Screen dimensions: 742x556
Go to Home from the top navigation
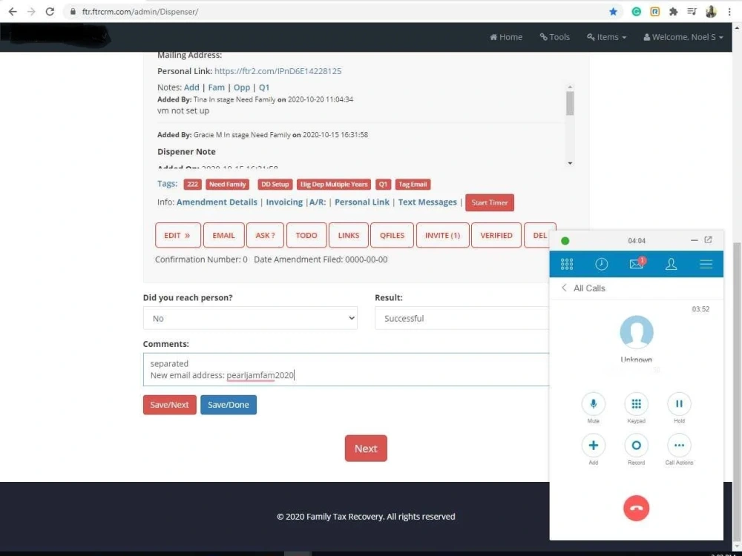click(505, 36)
